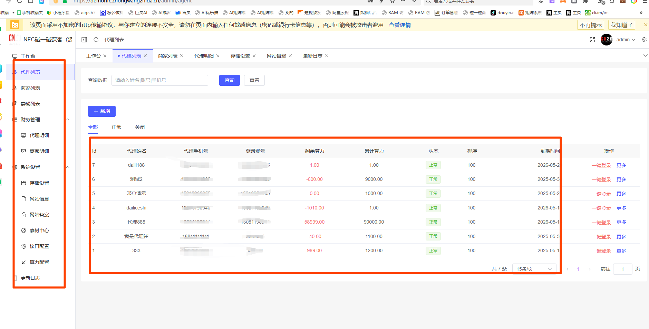Viewport: 649px width, 329px height.
Task: Collapse the 财务管理 menu group
Action: [x=68, y=120]
